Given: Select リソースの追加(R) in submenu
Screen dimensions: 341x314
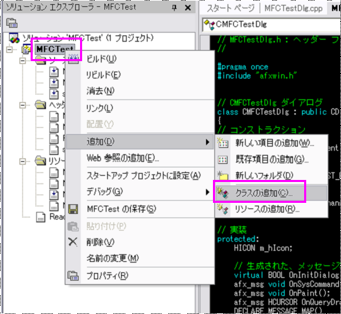Looking at the screenshot, I should 271,209.
